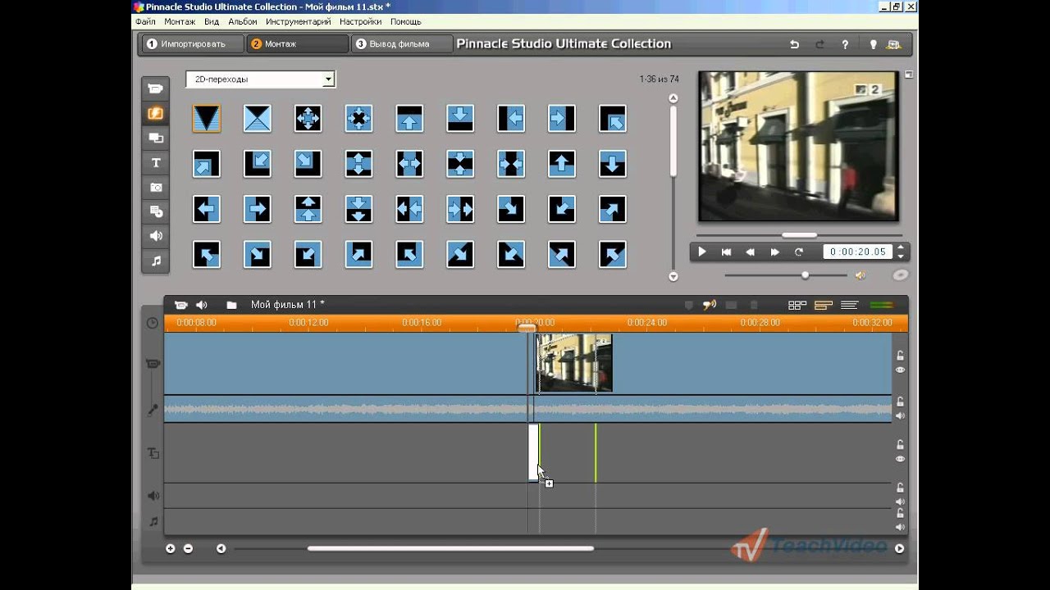Open the Transitions section in the album sidebar
The height and width of the screenshot is (590, 1050).
155,113
